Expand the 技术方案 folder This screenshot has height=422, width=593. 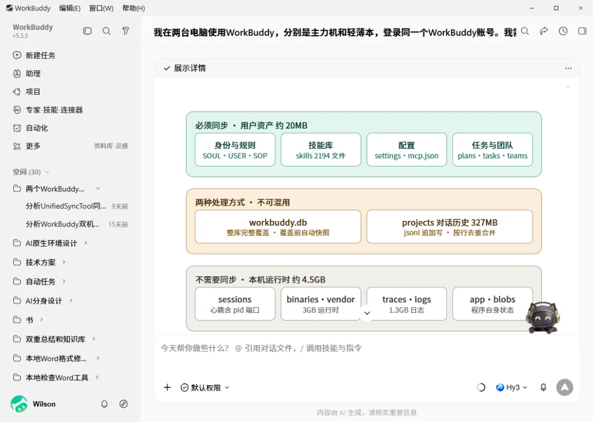pos(64,262)
